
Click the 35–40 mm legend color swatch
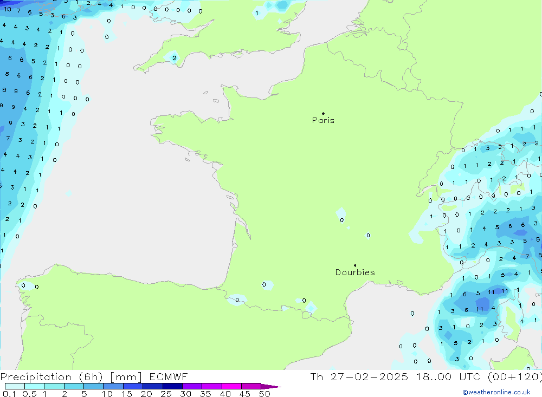(x=211, y=386)
